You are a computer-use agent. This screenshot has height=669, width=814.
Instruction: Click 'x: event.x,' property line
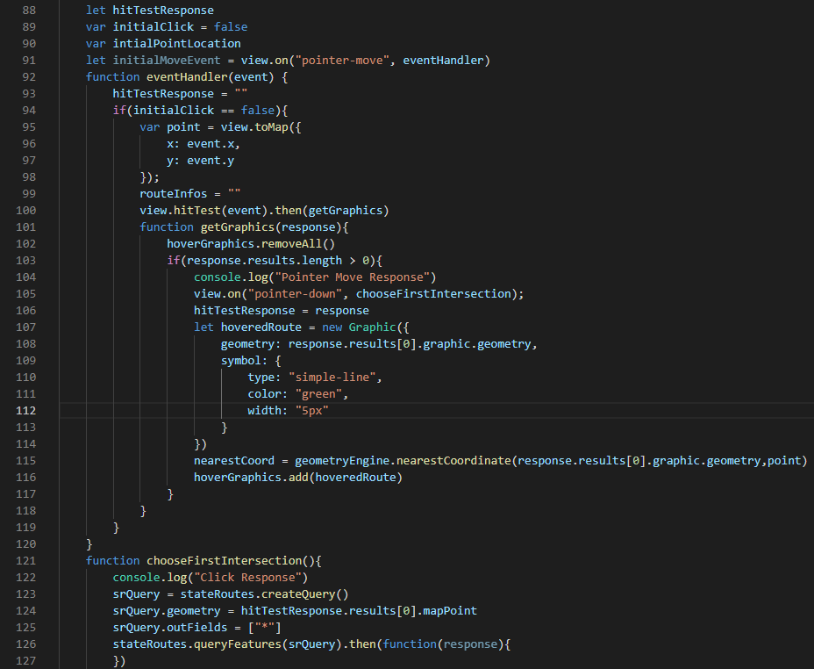point(203,144)
